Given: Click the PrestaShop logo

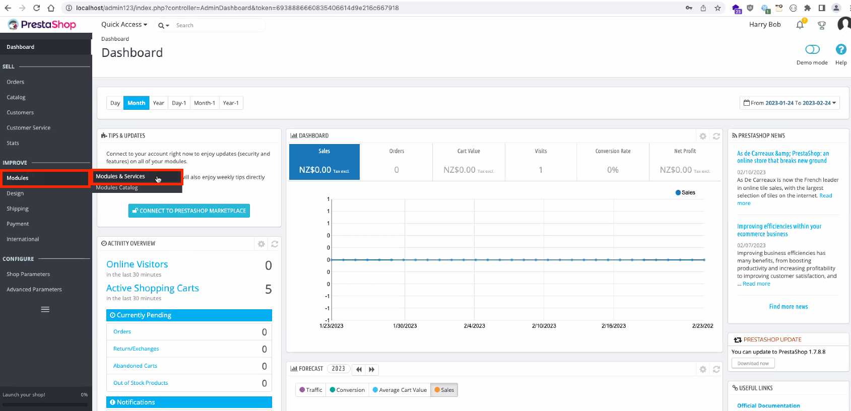Looking at the screenshot, I should click(42, 24).
